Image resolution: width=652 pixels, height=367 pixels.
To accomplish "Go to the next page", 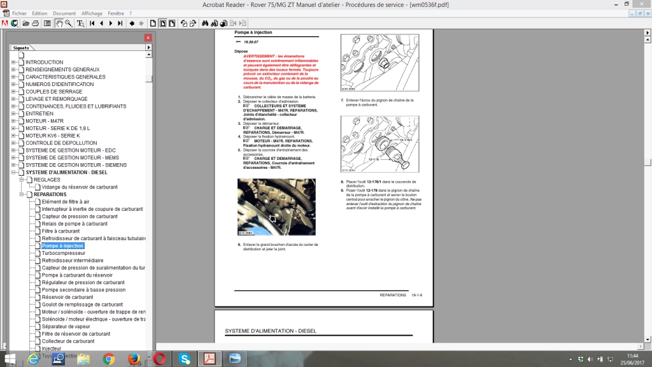I will coord(111,24).
